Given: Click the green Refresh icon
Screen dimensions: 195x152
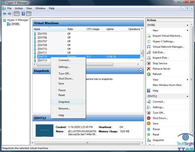Looking at the screenshot, I should click(149, 74).
